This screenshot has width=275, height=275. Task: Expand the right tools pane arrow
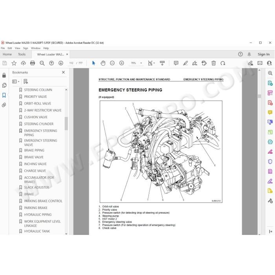click(271, 232)
